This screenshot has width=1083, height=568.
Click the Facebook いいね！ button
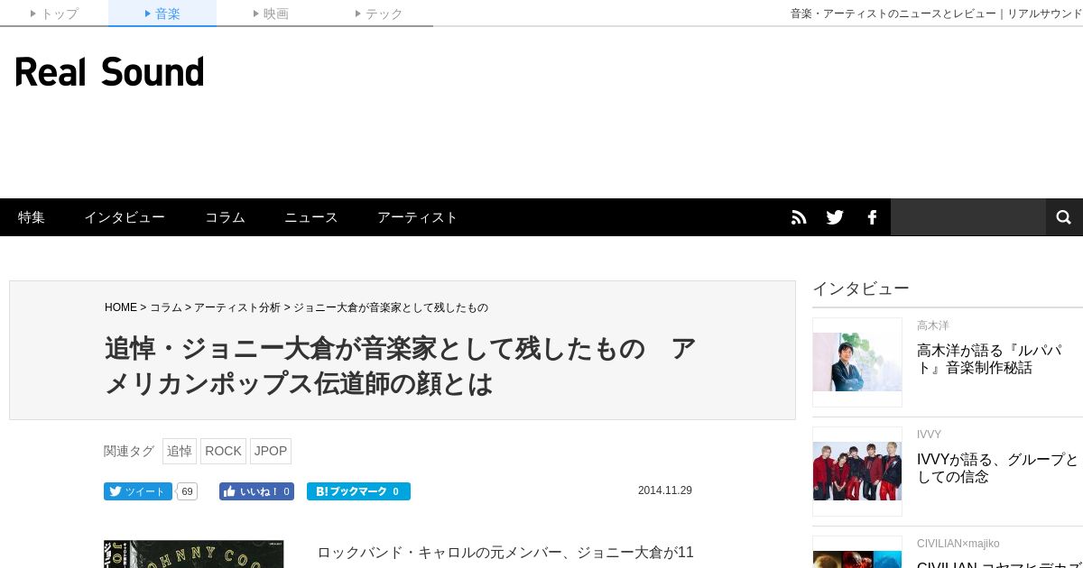256,491
